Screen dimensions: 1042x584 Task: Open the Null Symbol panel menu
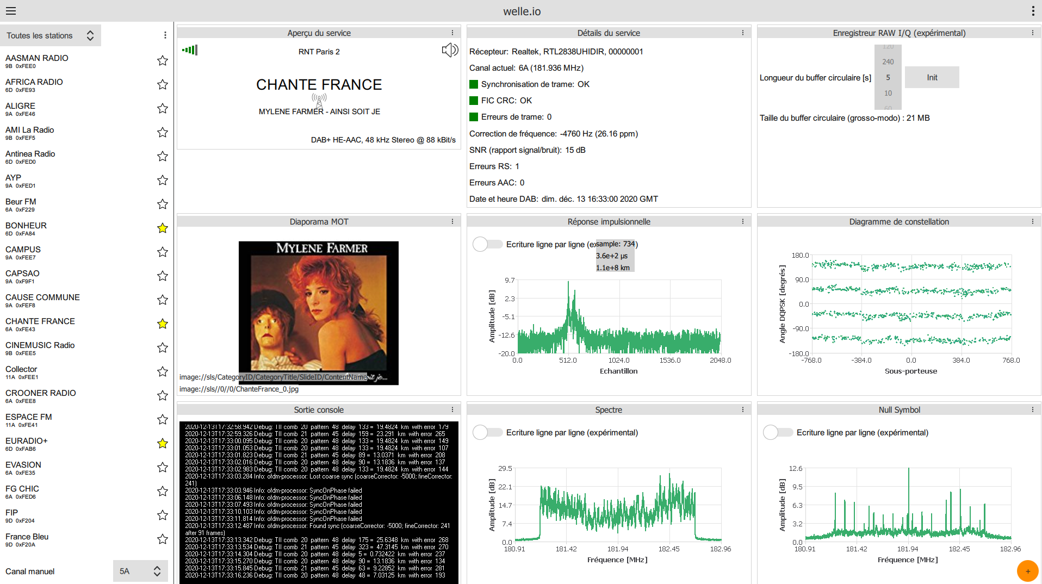pyautogui.click(x=1033, y=409)
